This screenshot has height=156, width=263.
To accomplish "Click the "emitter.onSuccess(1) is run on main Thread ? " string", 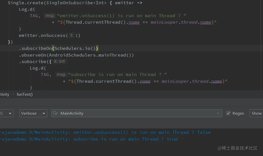I will click(x=121, y=16).
